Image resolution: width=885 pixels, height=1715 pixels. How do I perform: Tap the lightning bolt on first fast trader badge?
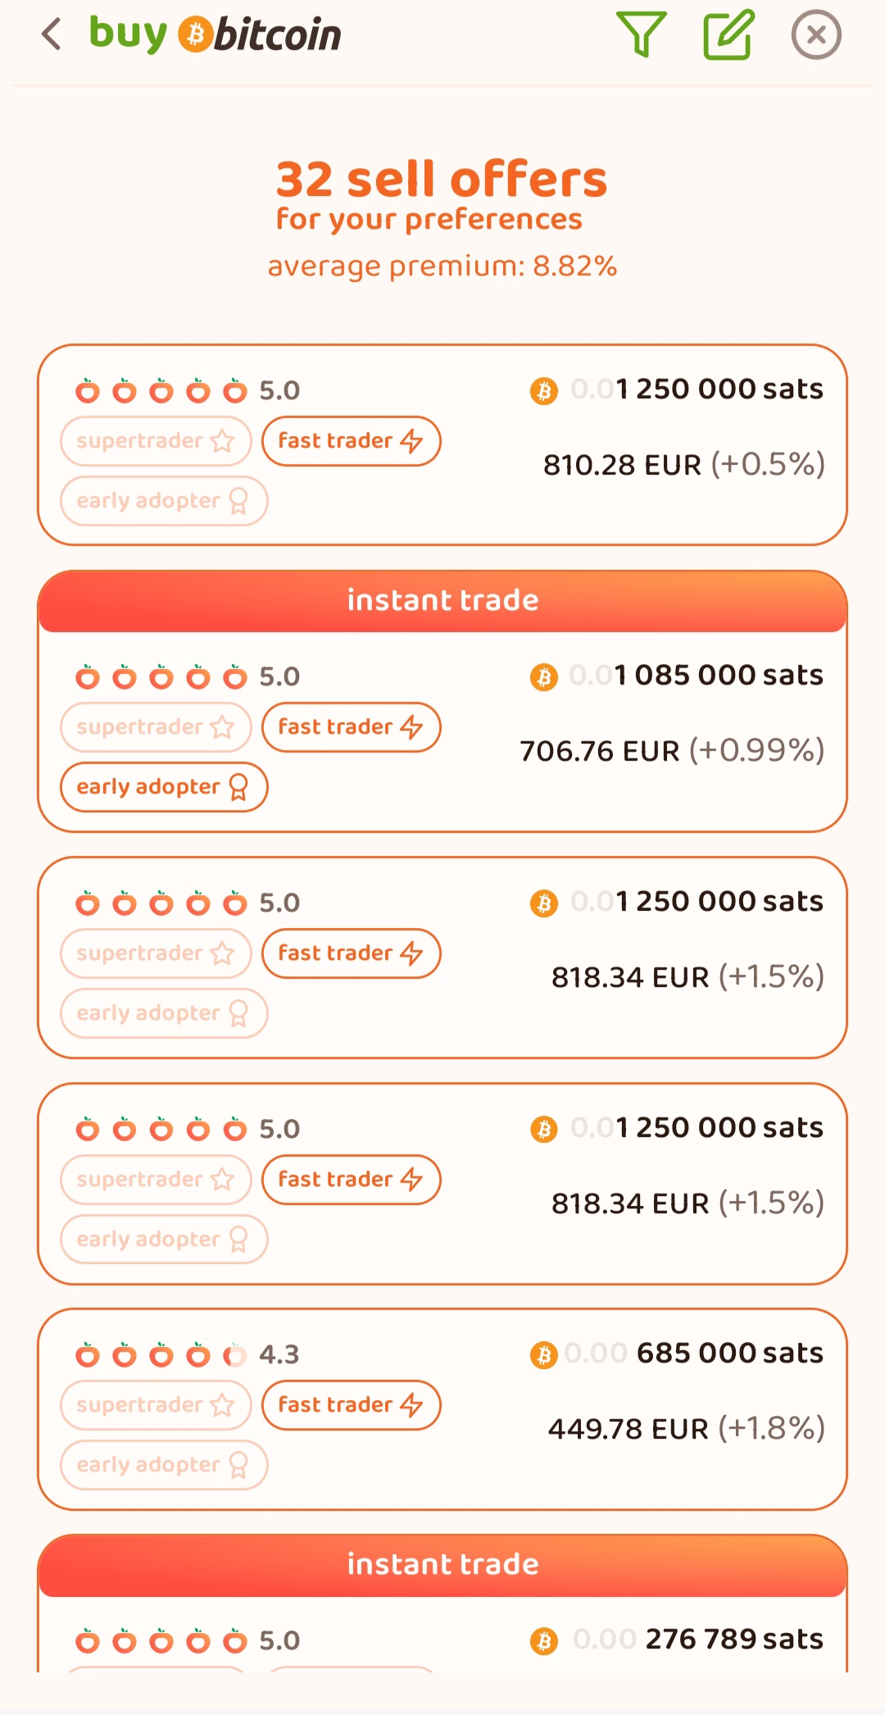pos(411,441)
